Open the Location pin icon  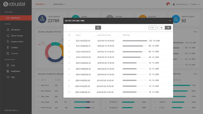(8, 47)
